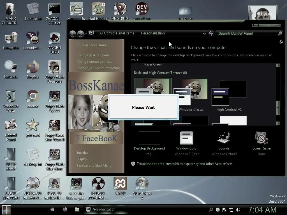Open Sounds settings
The image size is (287, 215).
[224, 143]
